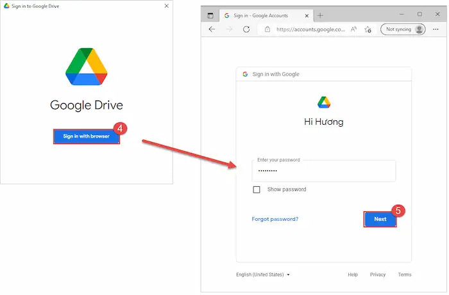Screen dimensions: 449x295
Task: Add page to favorites with star icon
Action: (368, 29)
